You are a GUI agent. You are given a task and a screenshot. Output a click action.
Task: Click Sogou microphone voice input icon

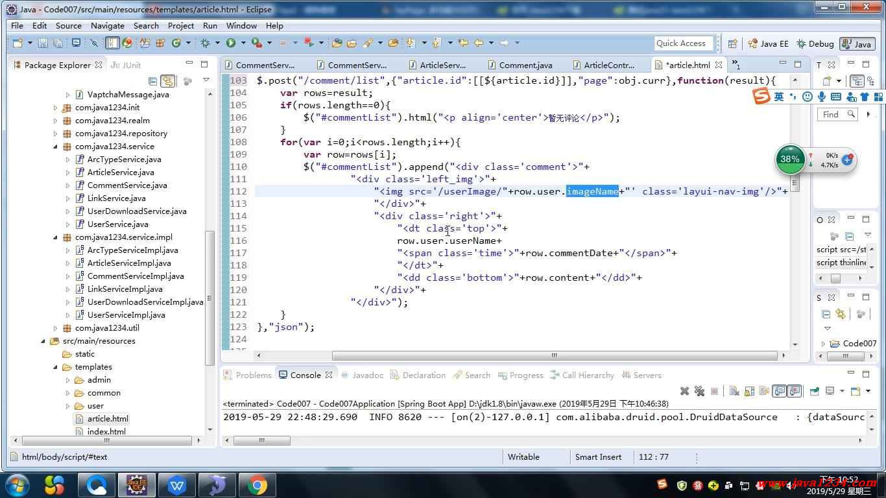[x=822, y=97]
